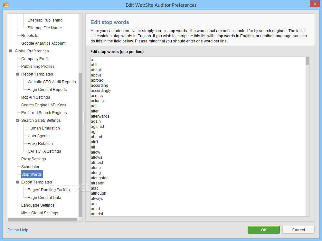Select Search Safety Settings item
Image resolution: width=322 pixels, height=241 pixels.
41,121
